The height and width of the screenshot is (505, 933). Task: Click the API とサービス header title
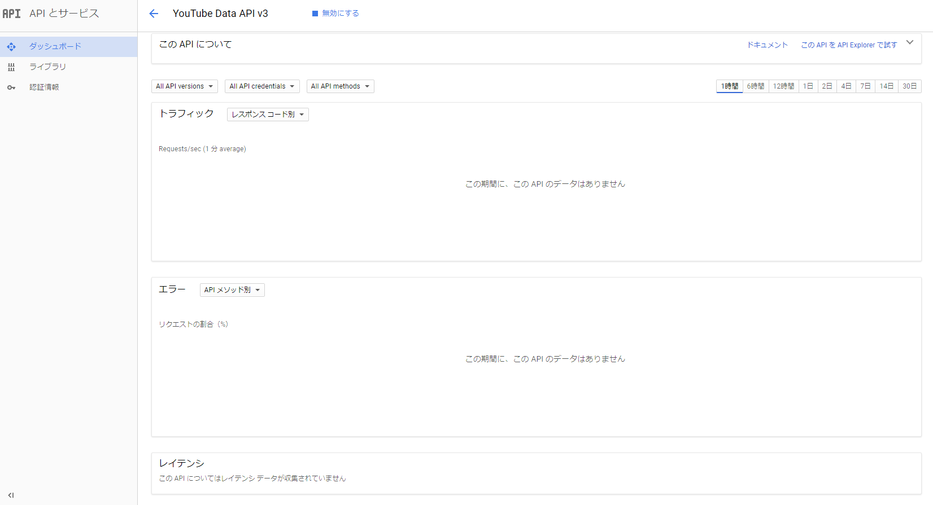[64, 14]
